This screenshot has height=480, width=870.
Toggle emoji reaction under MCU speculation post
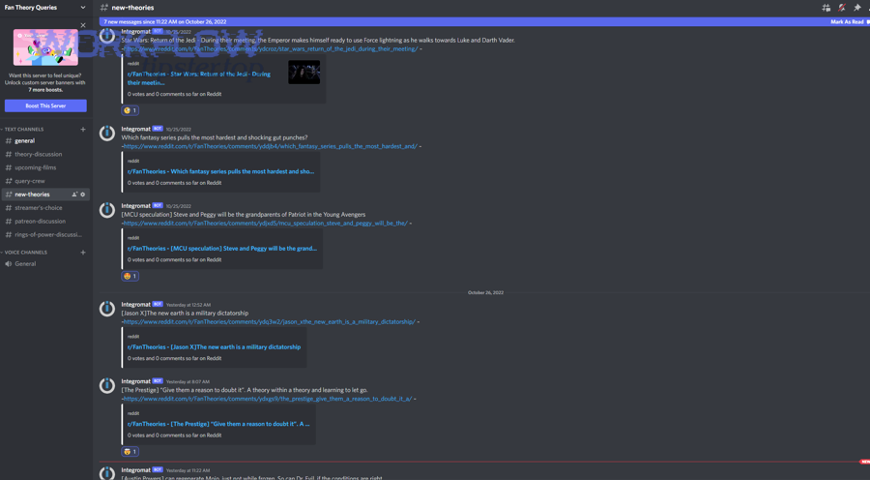130,276
